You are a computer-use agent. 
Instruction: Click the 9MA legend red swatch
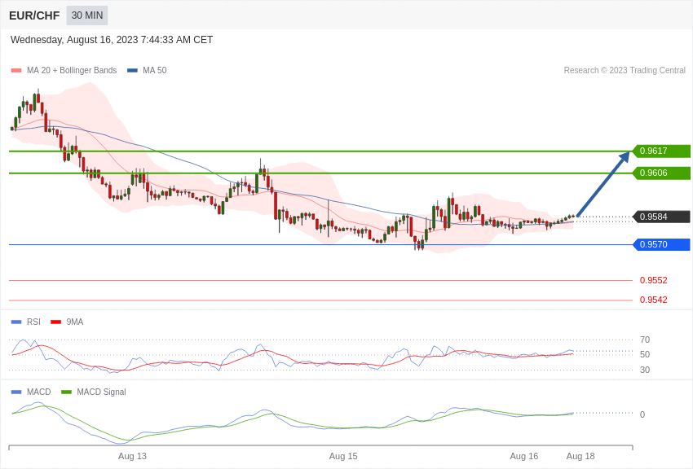click(x=55, y=322)
